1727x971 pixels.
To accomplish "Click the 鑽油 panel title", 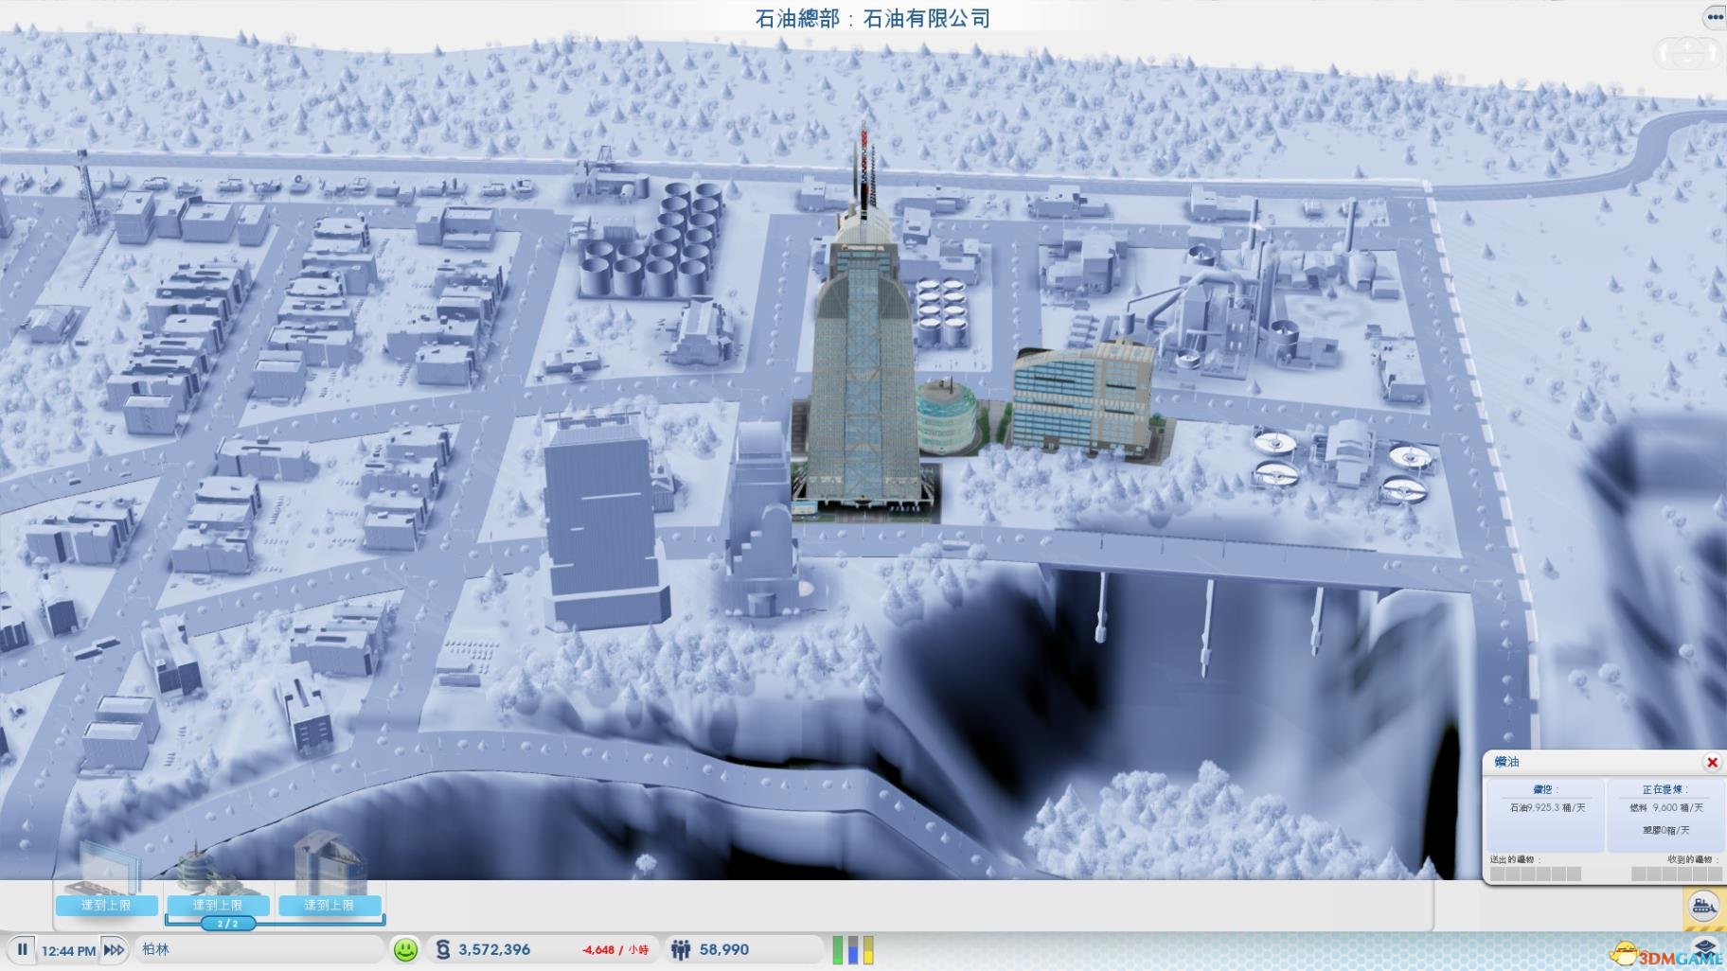I will click(1506, 762).
